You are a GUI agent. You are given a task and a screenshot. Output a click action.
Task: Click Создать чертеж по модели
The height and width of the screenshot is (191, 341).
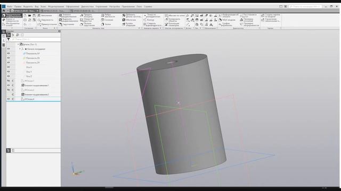tap(271, 15)
